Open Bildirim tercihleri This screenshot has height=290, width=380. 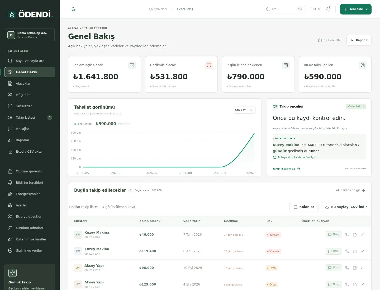(30, 182)
